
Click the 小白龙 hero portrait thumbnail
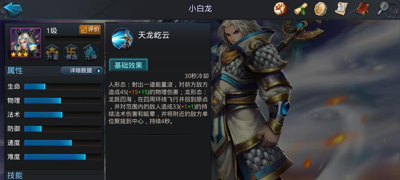coord(26,43)
